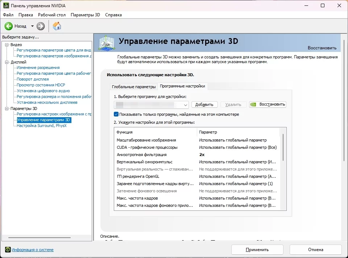Click the NVIDIA app icon in title bar

point(6,5)
